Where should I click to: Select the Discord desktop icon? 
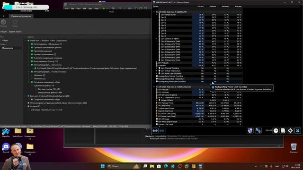coord(6,148)
